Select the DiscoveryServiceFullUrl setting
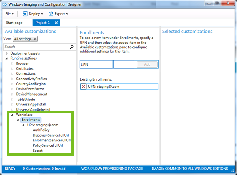Viewport: 237px width, 175px height. click(x=51, y=135)
